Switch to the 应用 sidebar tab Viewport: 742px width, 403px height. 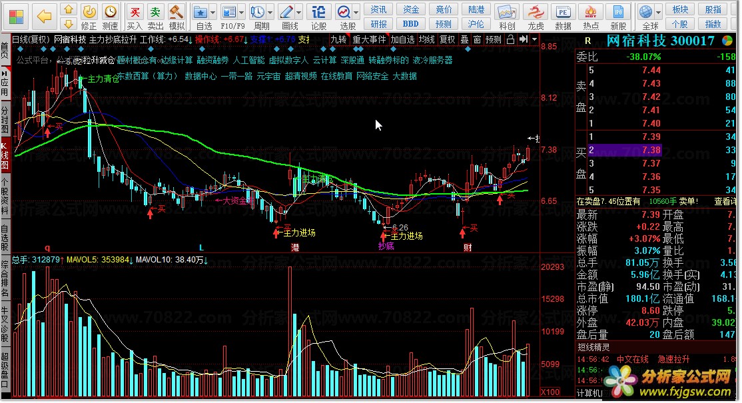pyautogui.click(x=5, y=84)
